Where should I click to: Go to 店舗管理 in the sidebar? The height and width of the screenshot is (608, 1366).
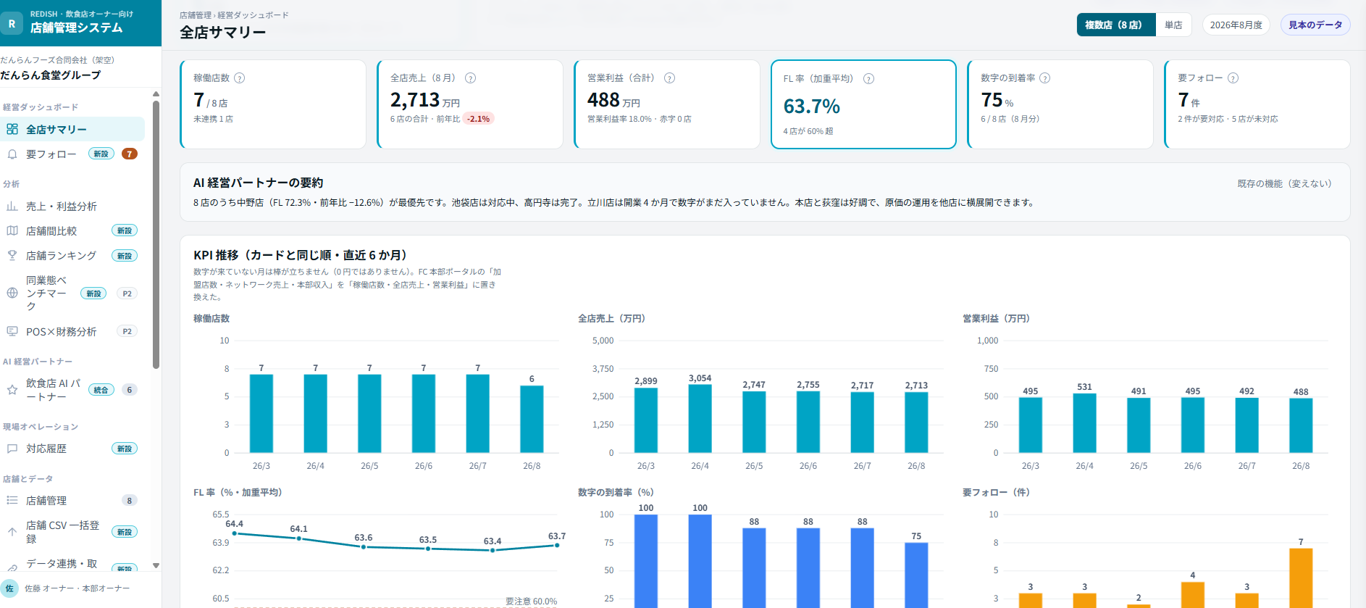[72, 501]
